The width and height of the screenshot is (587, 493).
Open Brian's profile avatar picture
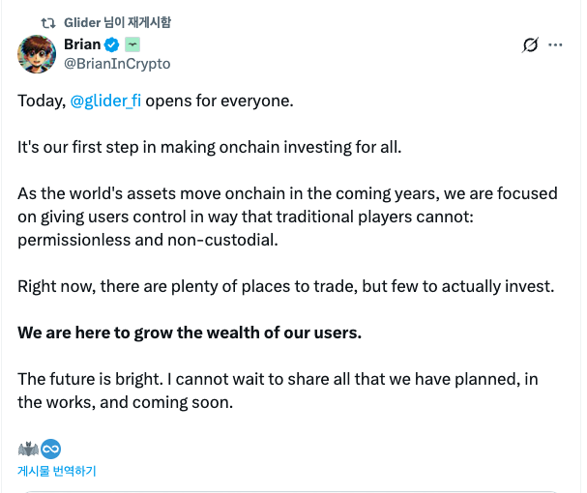37,53
